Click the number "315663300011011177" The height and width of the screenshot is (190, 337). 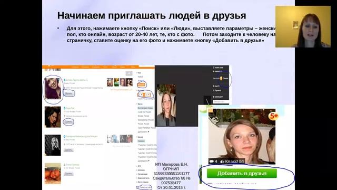click(172, 174)
